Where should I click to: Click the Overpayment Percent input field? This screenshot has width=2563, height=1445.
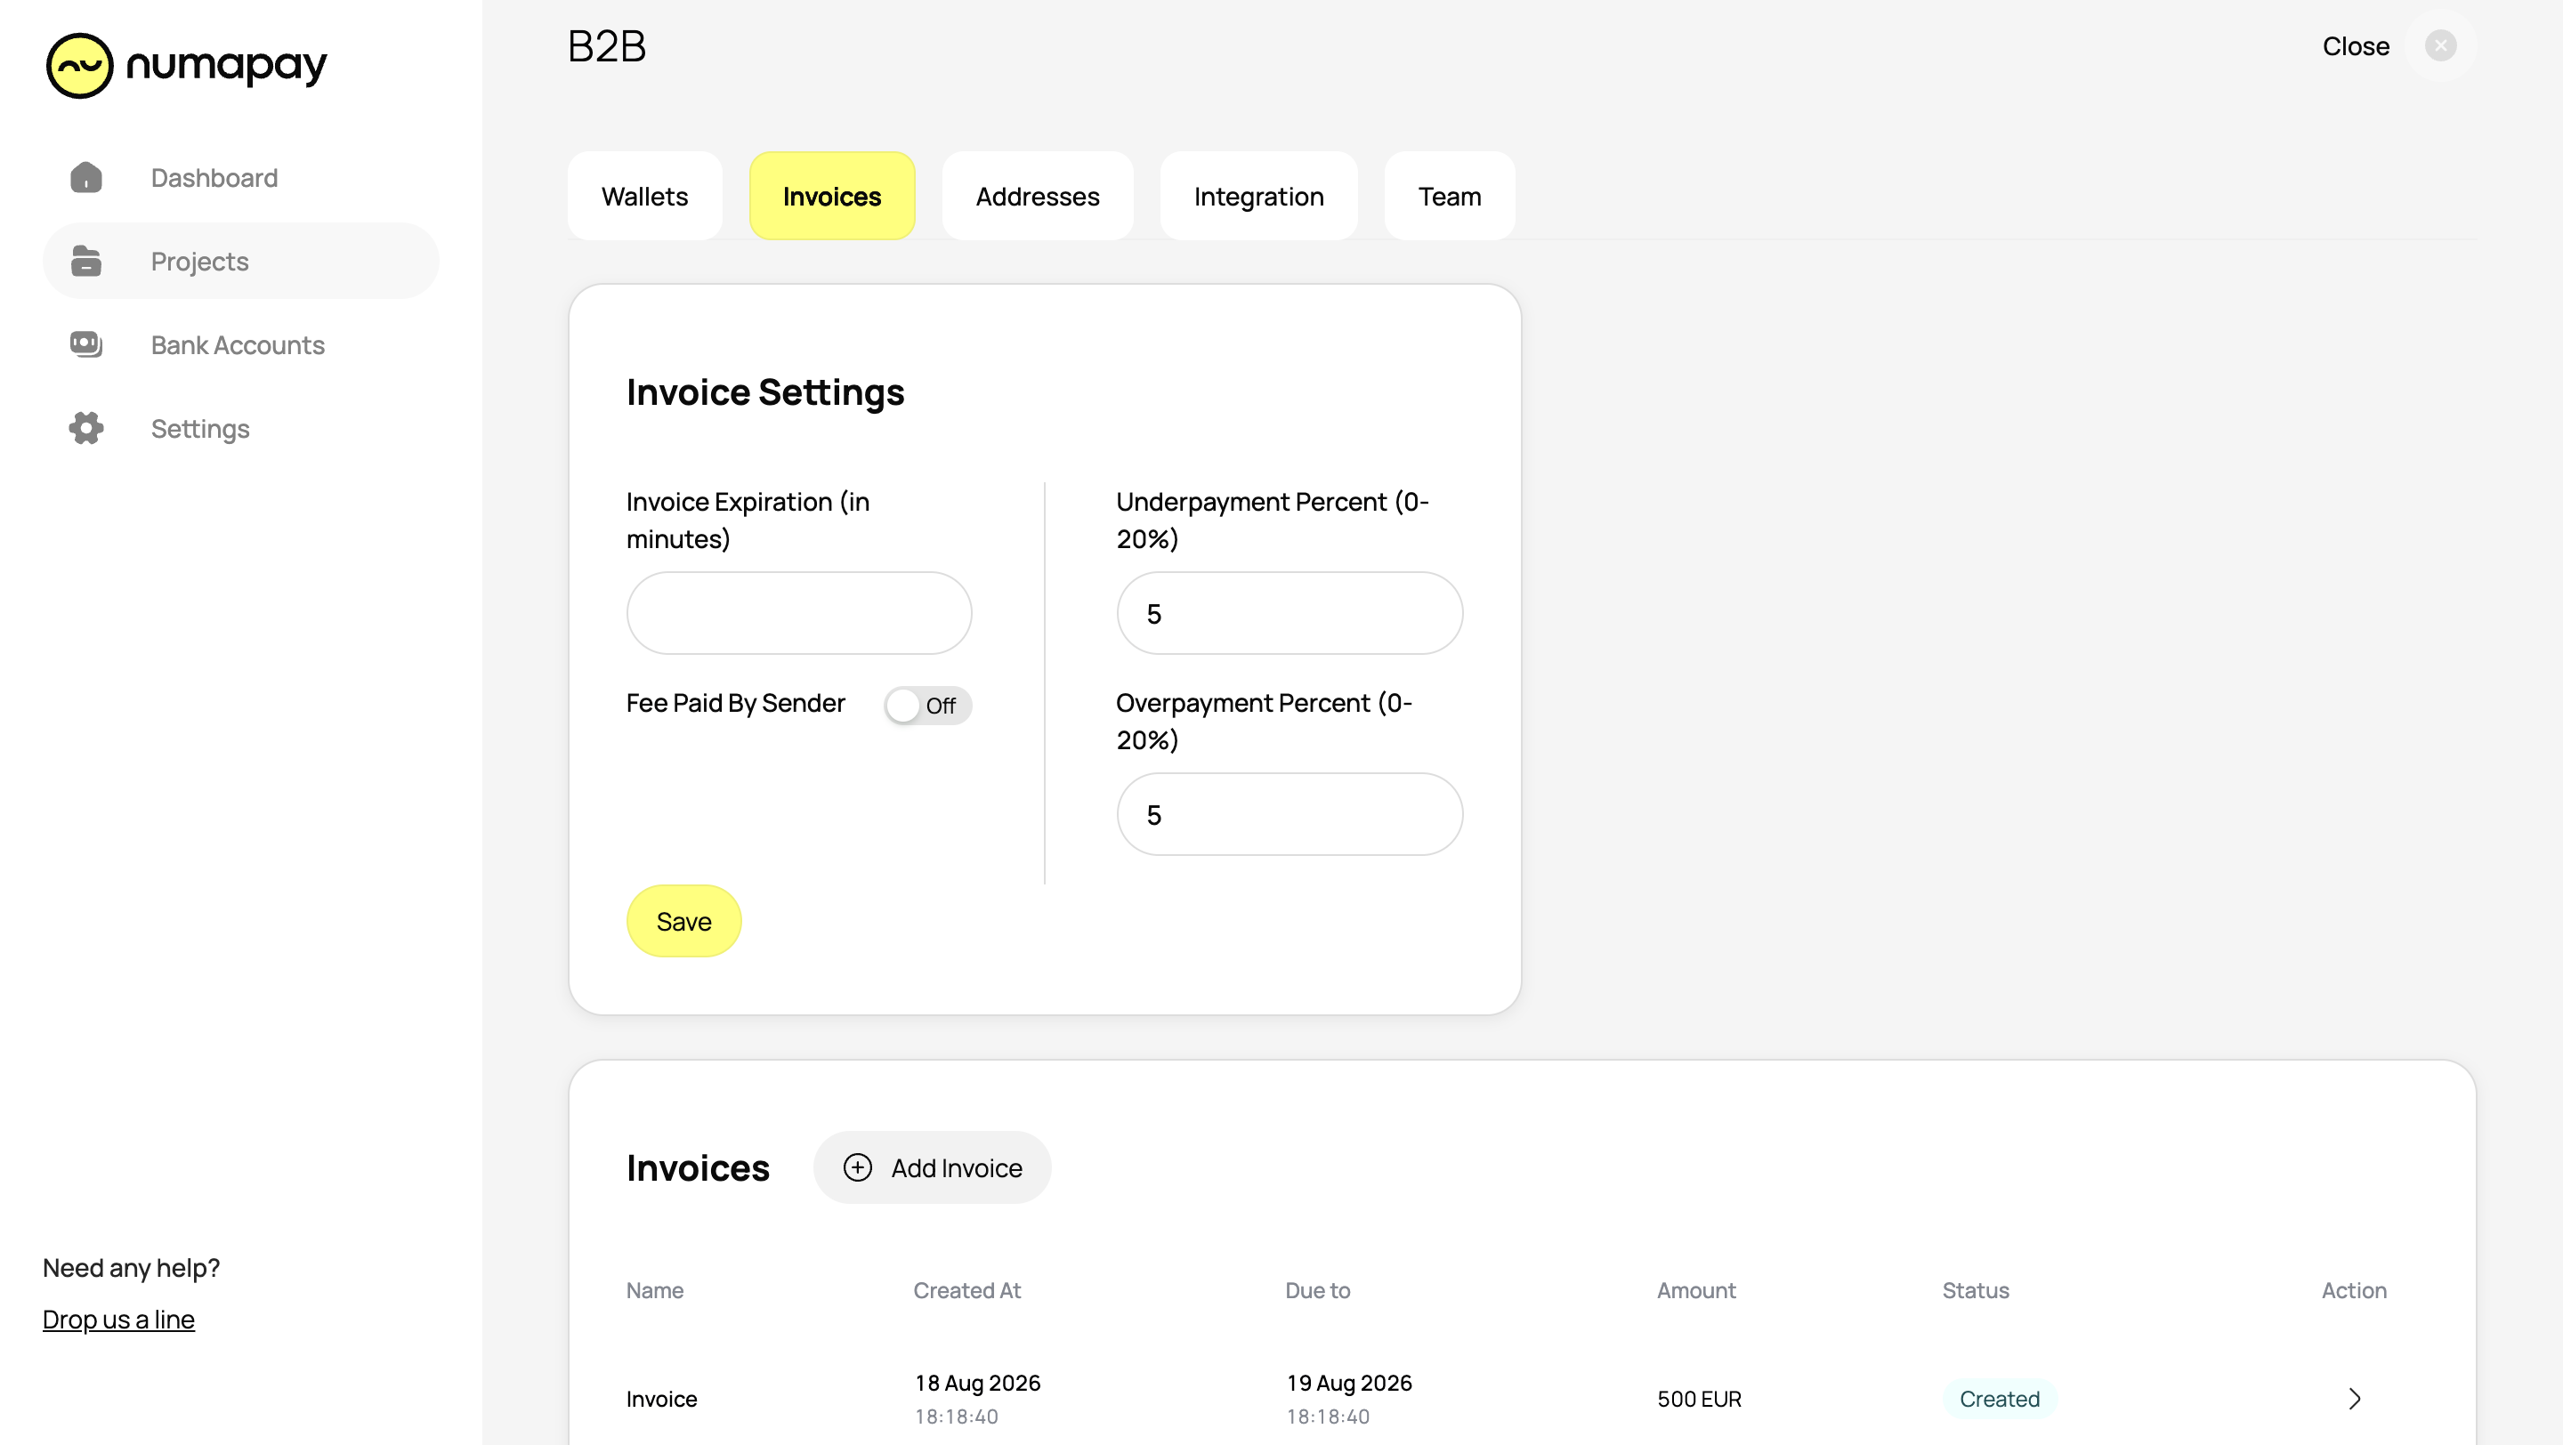pos(1290,813)
